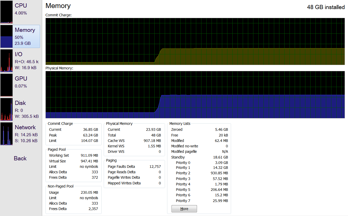Click Priority 2 value 930.85 MB

[x=219, y=173]
